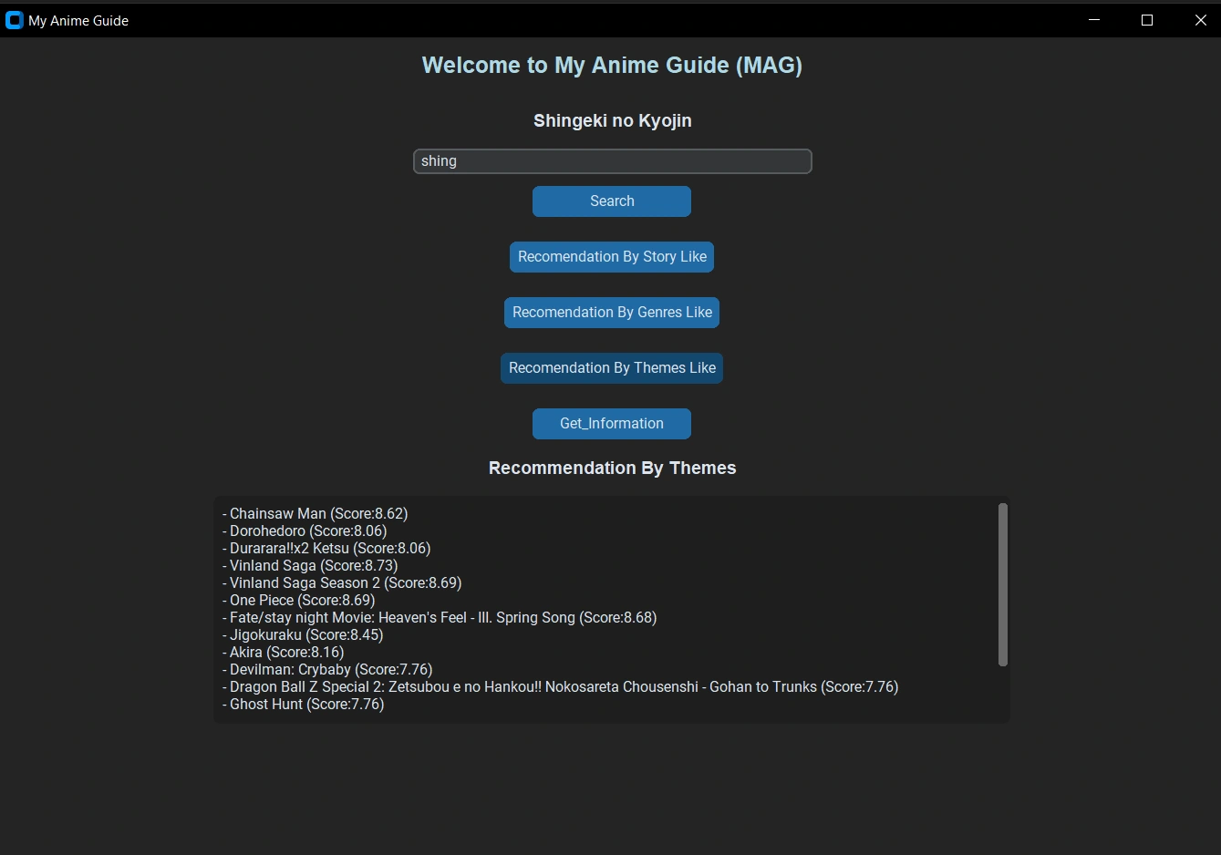Click the Get_Information button

tap(612, 424)
